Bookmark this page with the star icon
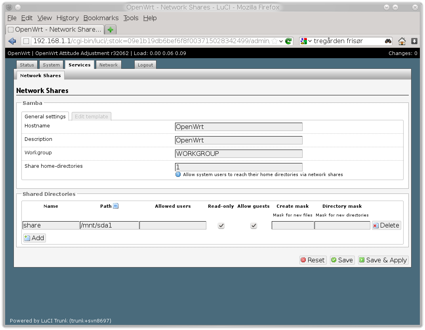 274,41
